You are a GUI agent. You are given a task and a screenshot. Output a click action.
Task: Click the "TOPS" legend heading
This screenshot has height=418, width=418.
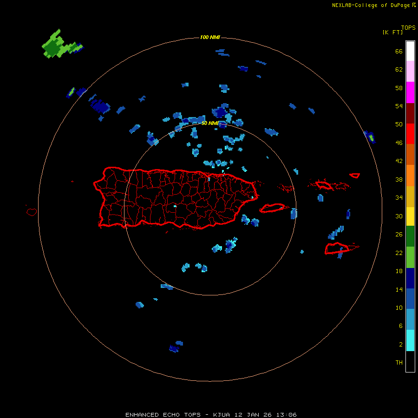point(408,28)
